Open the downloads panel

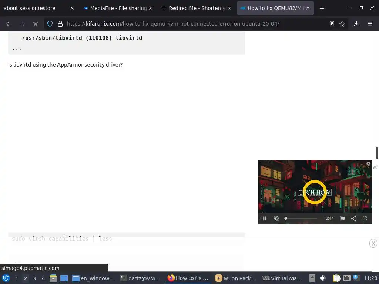(356, 24)
